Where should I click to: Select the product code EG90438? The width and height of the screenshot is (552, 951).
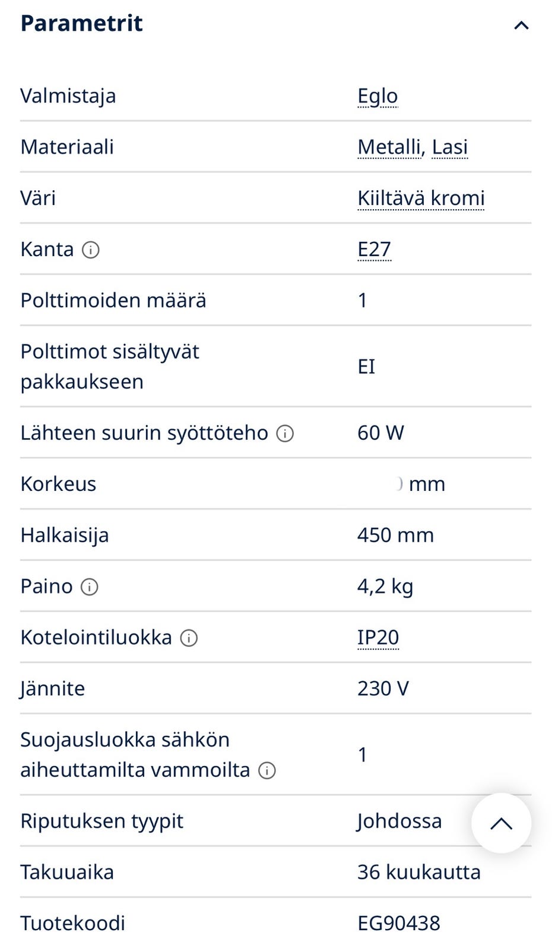coord(399,923)
